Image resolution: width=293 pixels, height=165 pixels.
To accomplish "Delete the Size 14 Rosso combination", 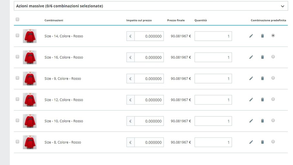I will tap(262, 36).
